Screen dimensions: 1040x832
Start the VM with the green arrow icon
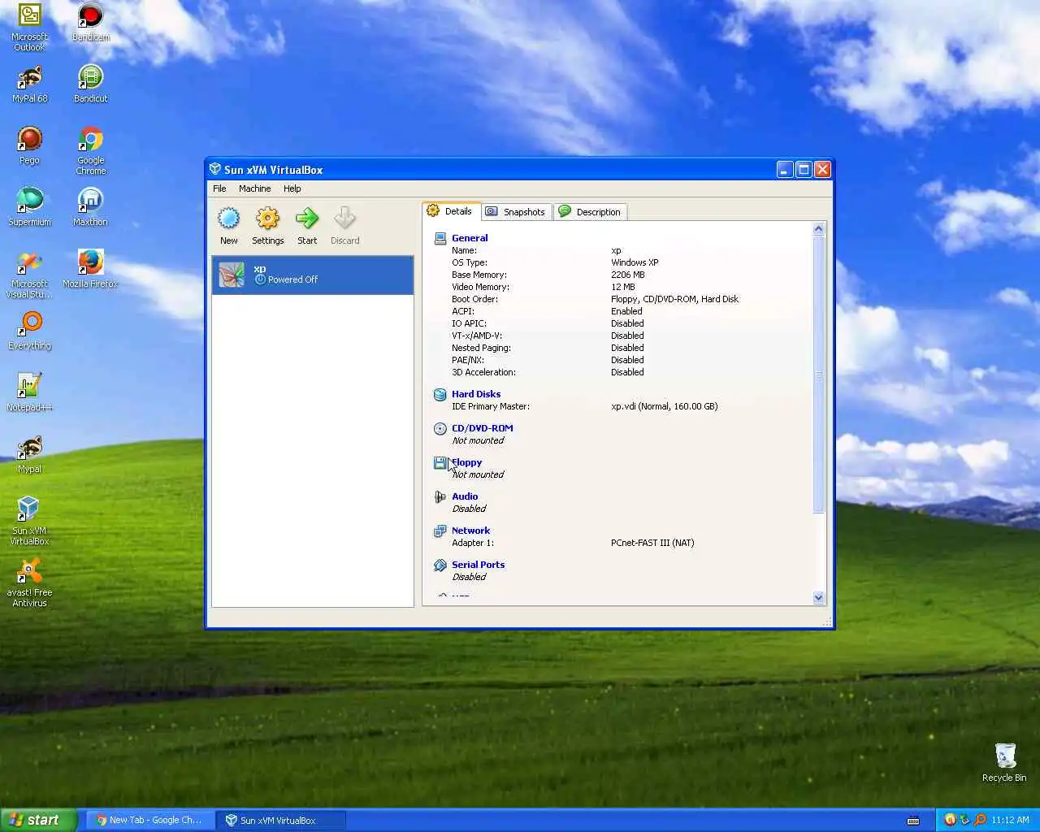point(307,219)
